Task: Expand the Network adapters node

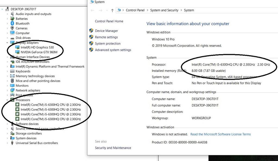Action: (7, 90)
